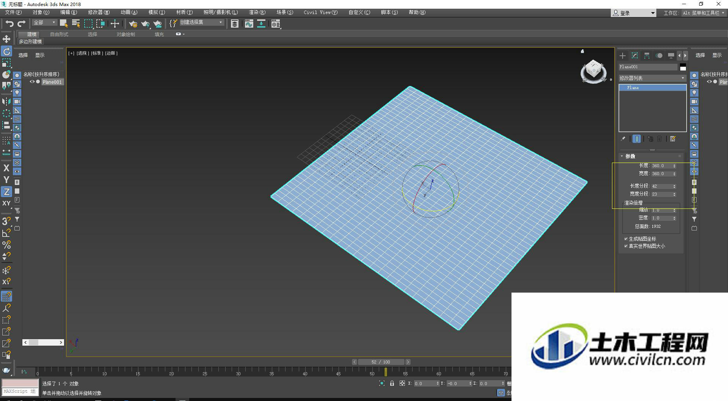
Task: Toggle 3D snaps
Action: tap(6, 221)
